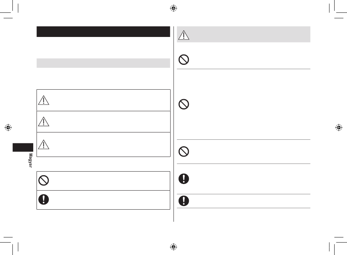
Task: Click the mandatory exclamation symbol in the left lower table
Action: coord(43,199)
